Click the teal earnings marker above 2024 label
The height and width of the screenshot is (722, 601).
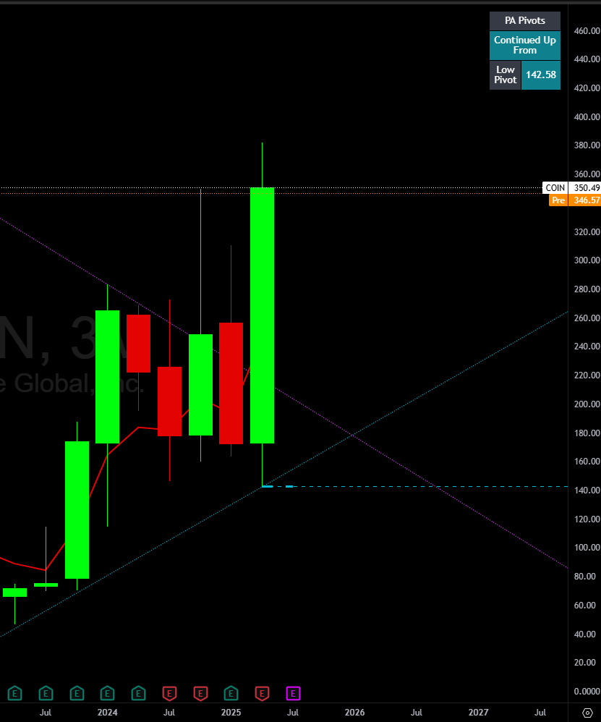click(107, 693)
